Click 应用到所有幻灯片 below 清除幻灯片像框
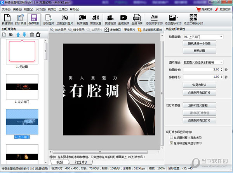Image resolution: width=233 pixels, height=173 pixels. [x=200, y=120]
